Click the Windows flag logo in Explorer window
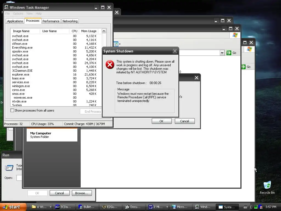This screenshot has width=281, height=211. pos(235,35)
